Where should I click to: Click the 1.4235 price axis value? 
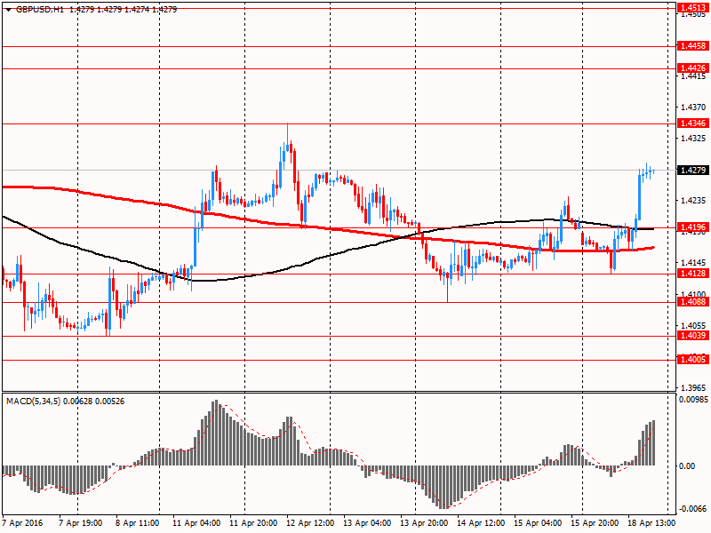(694, 201)
